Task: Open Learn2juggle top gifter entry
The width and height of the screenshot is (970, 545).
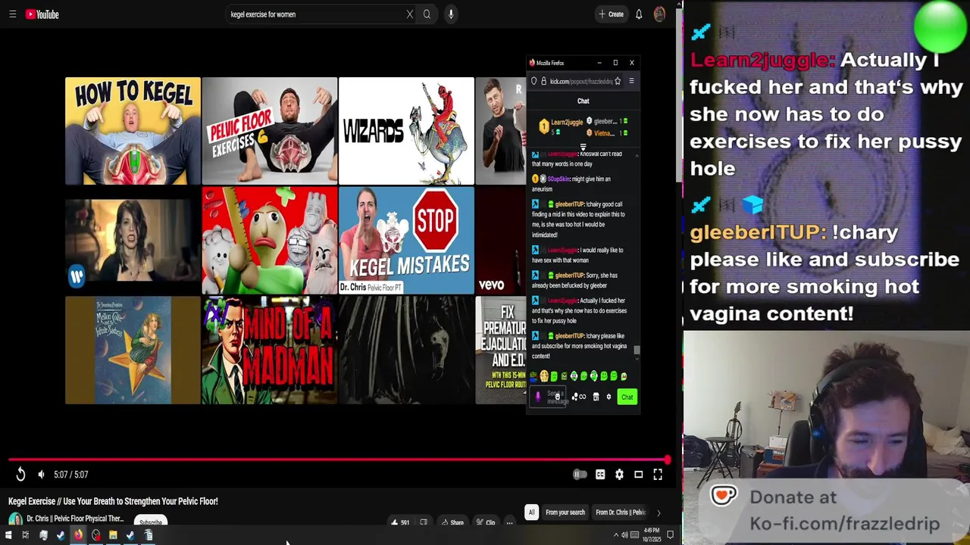Action: [x=561, y=126]
